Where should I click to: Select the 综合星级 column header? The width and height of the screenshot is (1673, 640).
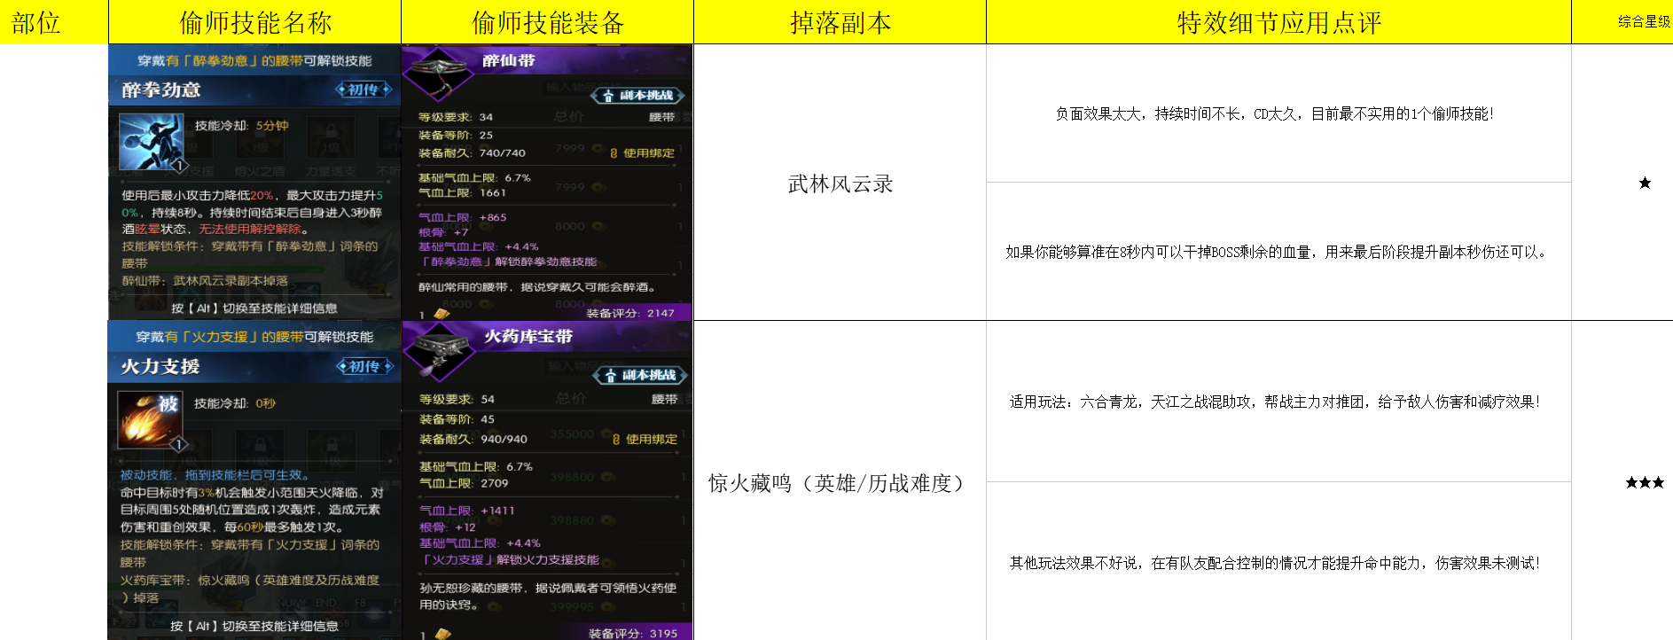click(x=1645, y=21)
